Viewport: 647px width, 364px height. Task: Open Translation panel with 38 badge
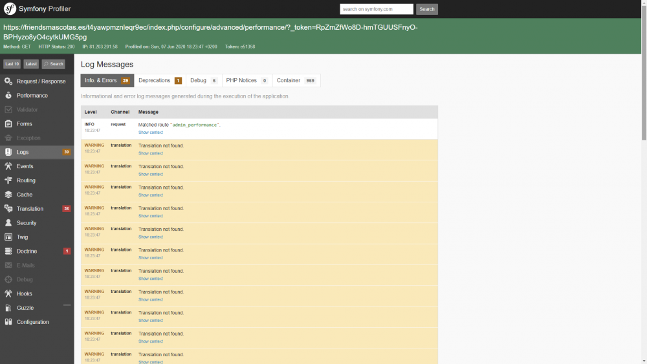point(37,209)
